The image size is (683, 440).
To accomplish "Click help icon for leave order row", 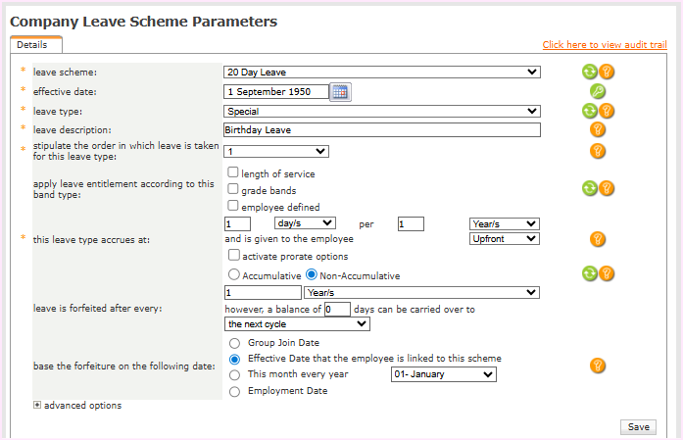I will coord(597,151).
